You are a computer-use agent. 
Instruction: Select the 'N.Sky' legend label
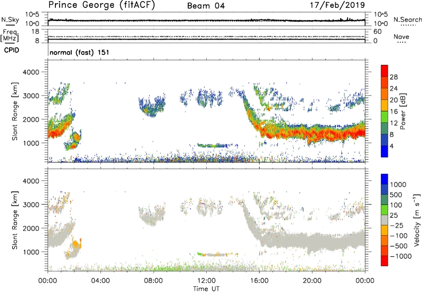point(10,20)
